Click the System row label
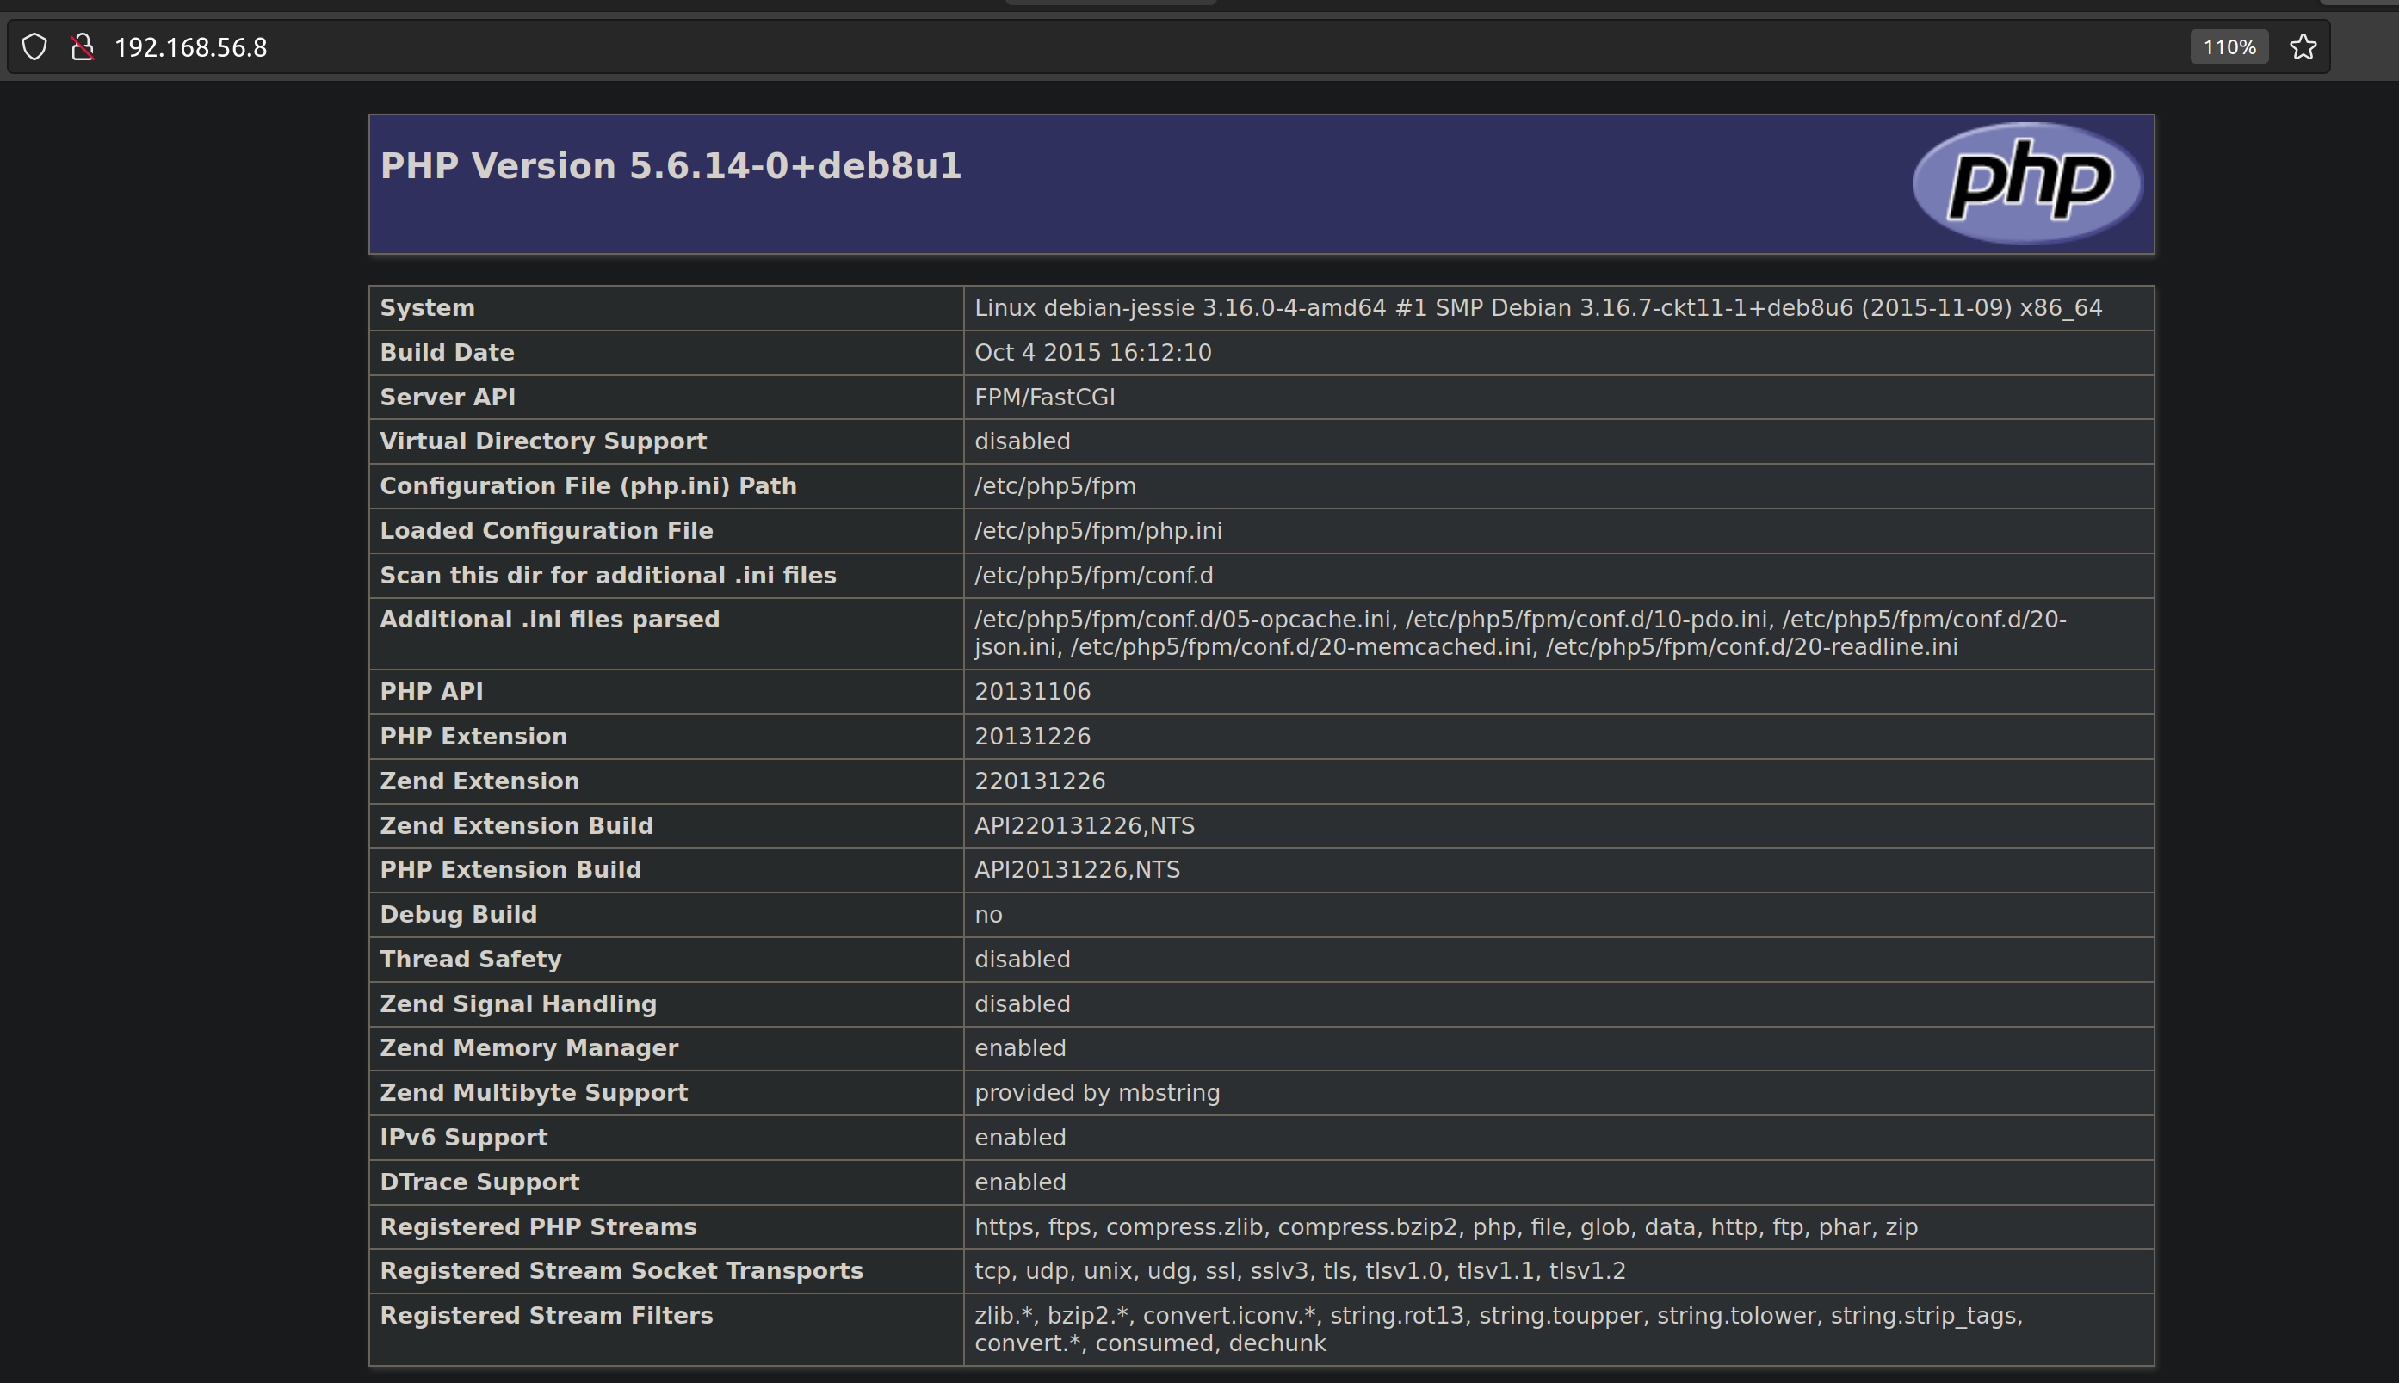 [428, 308]
